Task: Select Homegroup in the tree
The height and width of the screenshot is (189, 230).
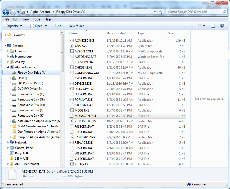Action: [x=23, y=57]
